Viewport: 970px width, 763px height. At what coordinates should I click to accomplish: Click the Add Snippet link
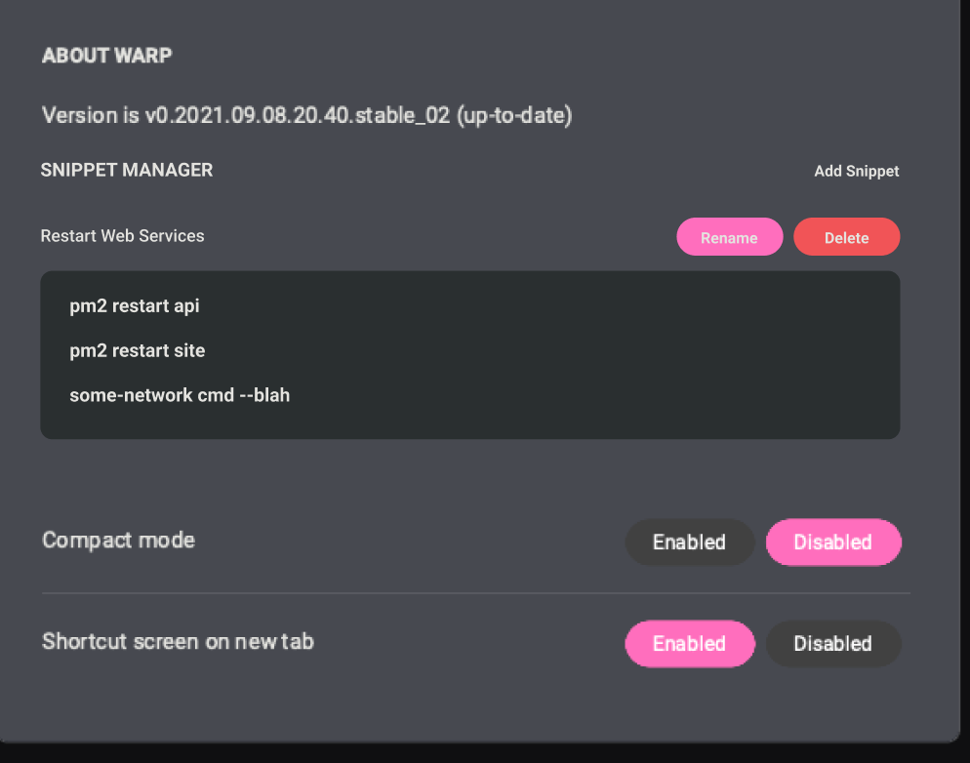tap(856, 171)
